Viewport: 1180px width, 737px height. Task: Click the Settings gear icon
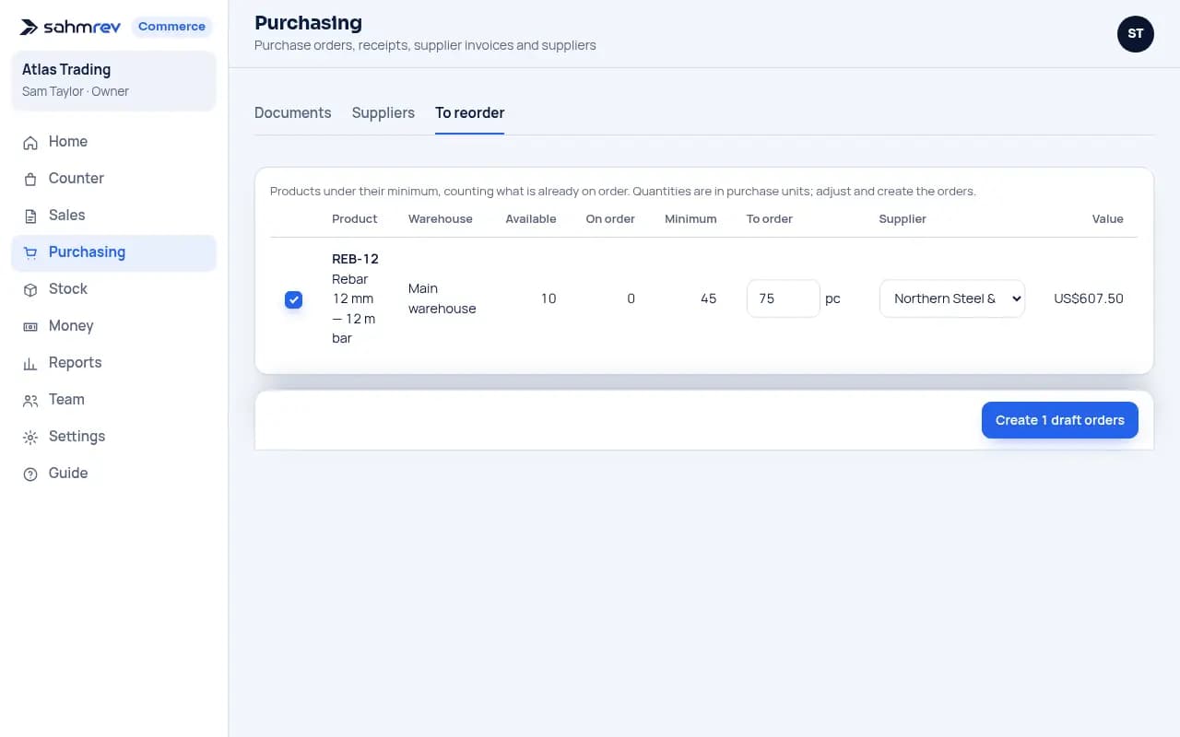pyautogui.click(x=30, y=437)
